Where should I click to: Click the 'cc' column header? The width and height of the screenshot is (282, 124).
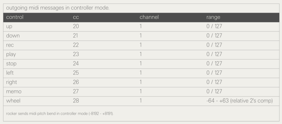(x=76, y=18)
